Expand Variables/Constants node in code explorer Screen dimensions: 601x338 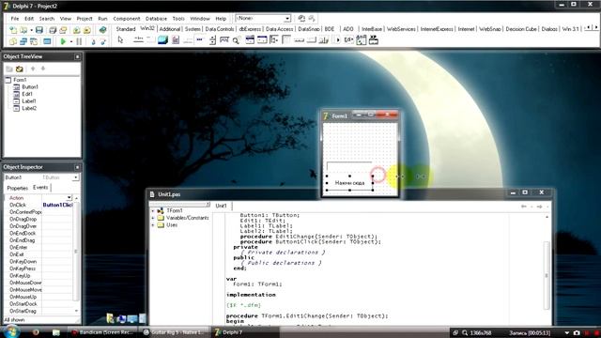click(153, 218)
